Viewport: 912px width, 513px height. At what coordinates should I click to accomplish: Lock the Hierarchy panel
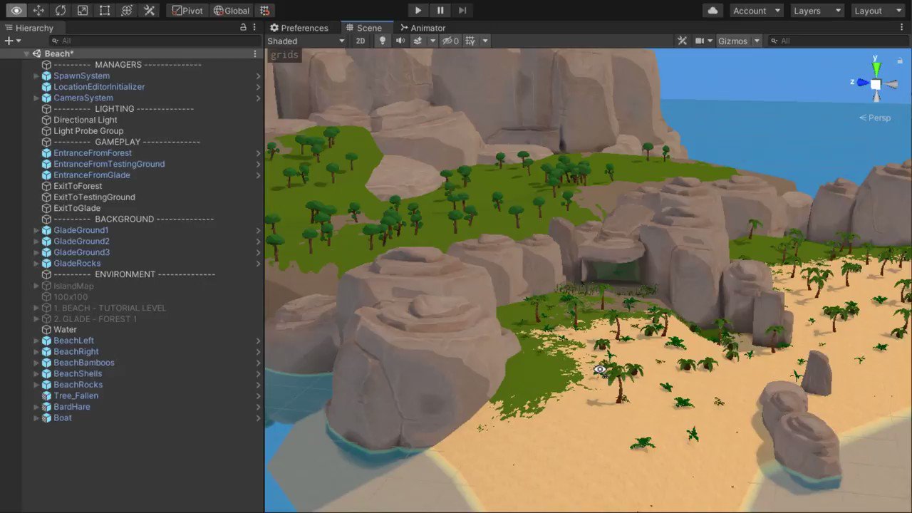[x=243, y=27]
